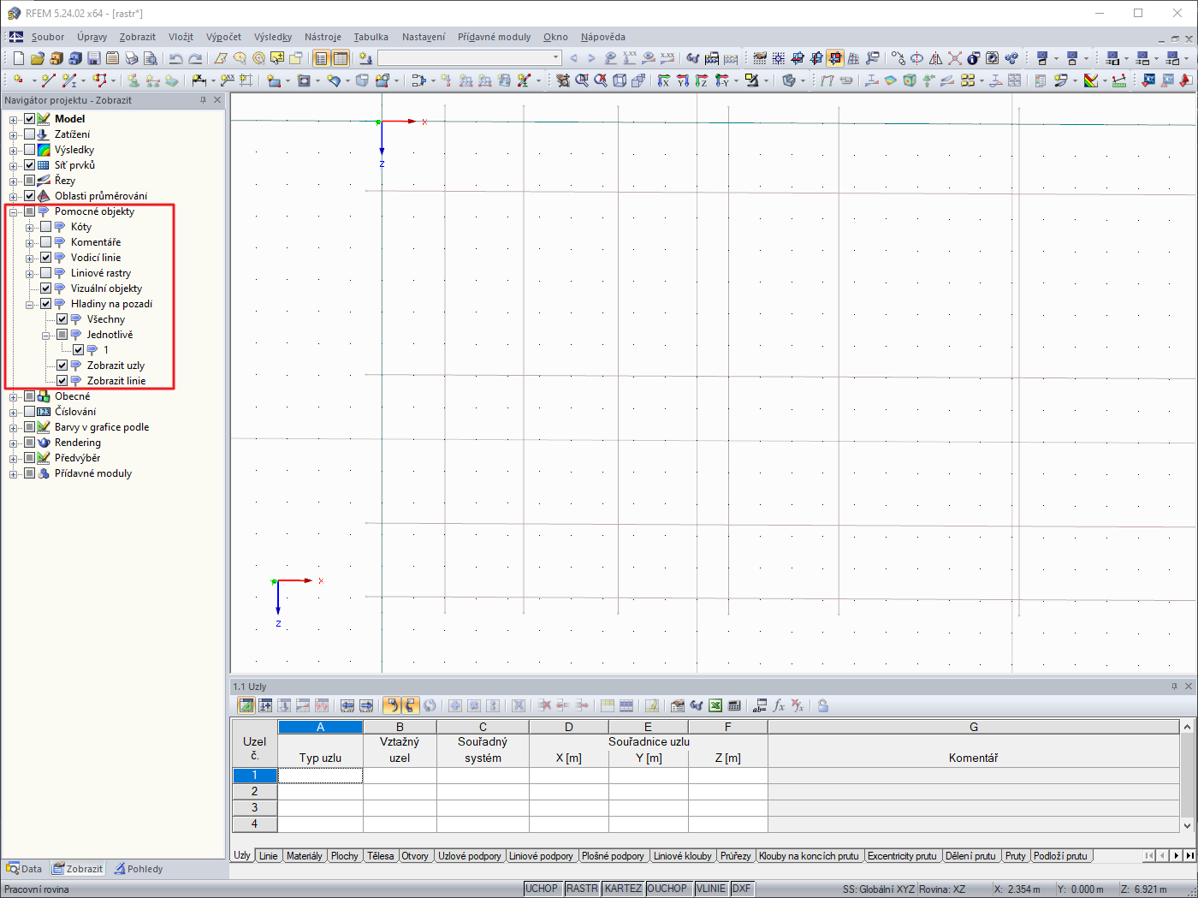Screen dimensions: 1198x898
Task: Export table to Excel icon
Action: (715, 705)
